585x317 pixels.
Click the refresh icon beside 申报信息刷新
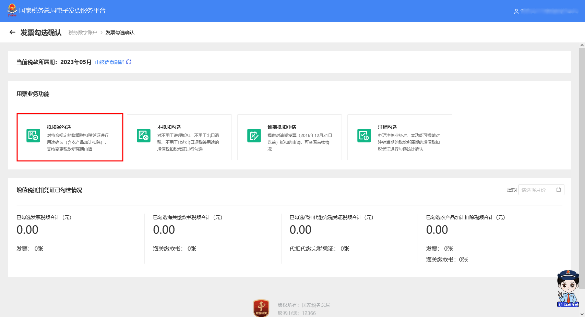click(x=129, y=62)
